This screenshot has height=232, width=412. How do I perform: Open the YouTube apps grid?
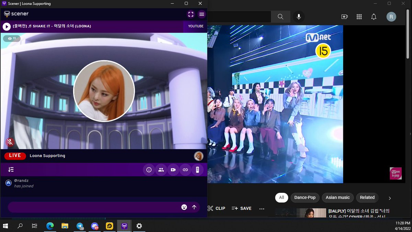[359, 17]
